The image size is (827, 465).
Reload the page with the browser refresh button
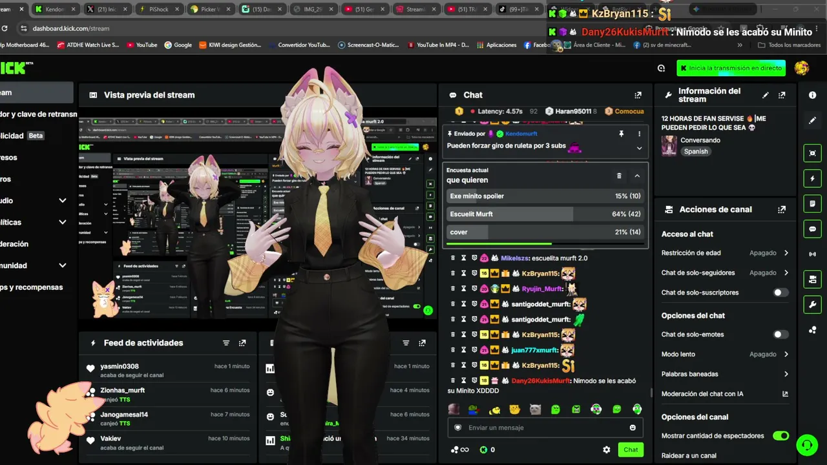pyautogui.click(x=5, y=28)
